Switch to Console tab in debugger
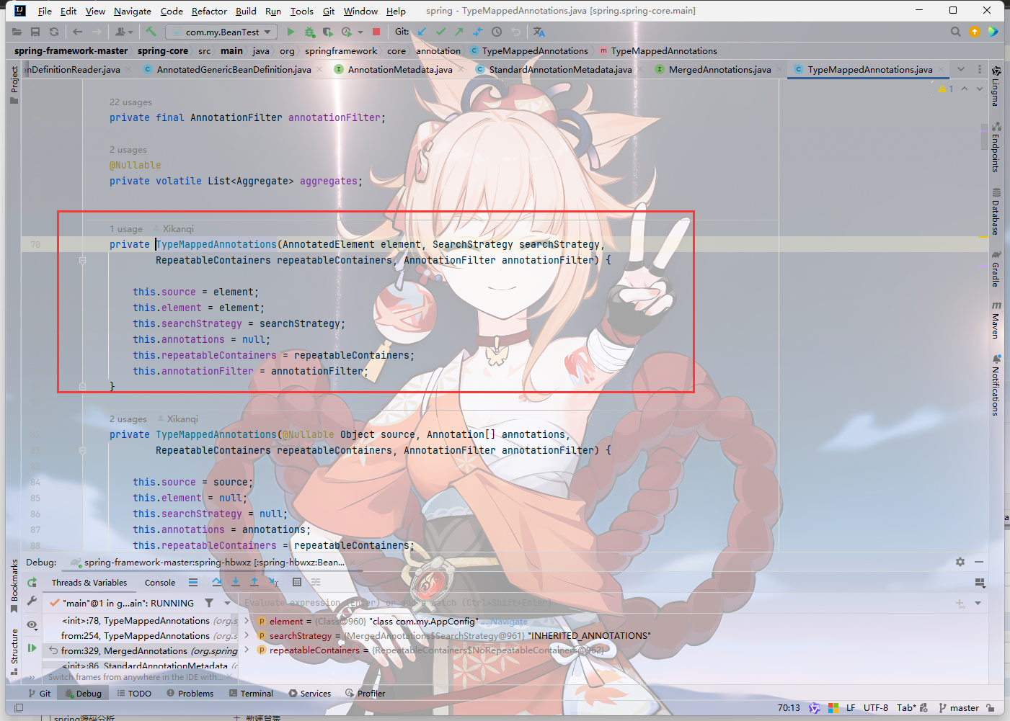 click(160, 583)
